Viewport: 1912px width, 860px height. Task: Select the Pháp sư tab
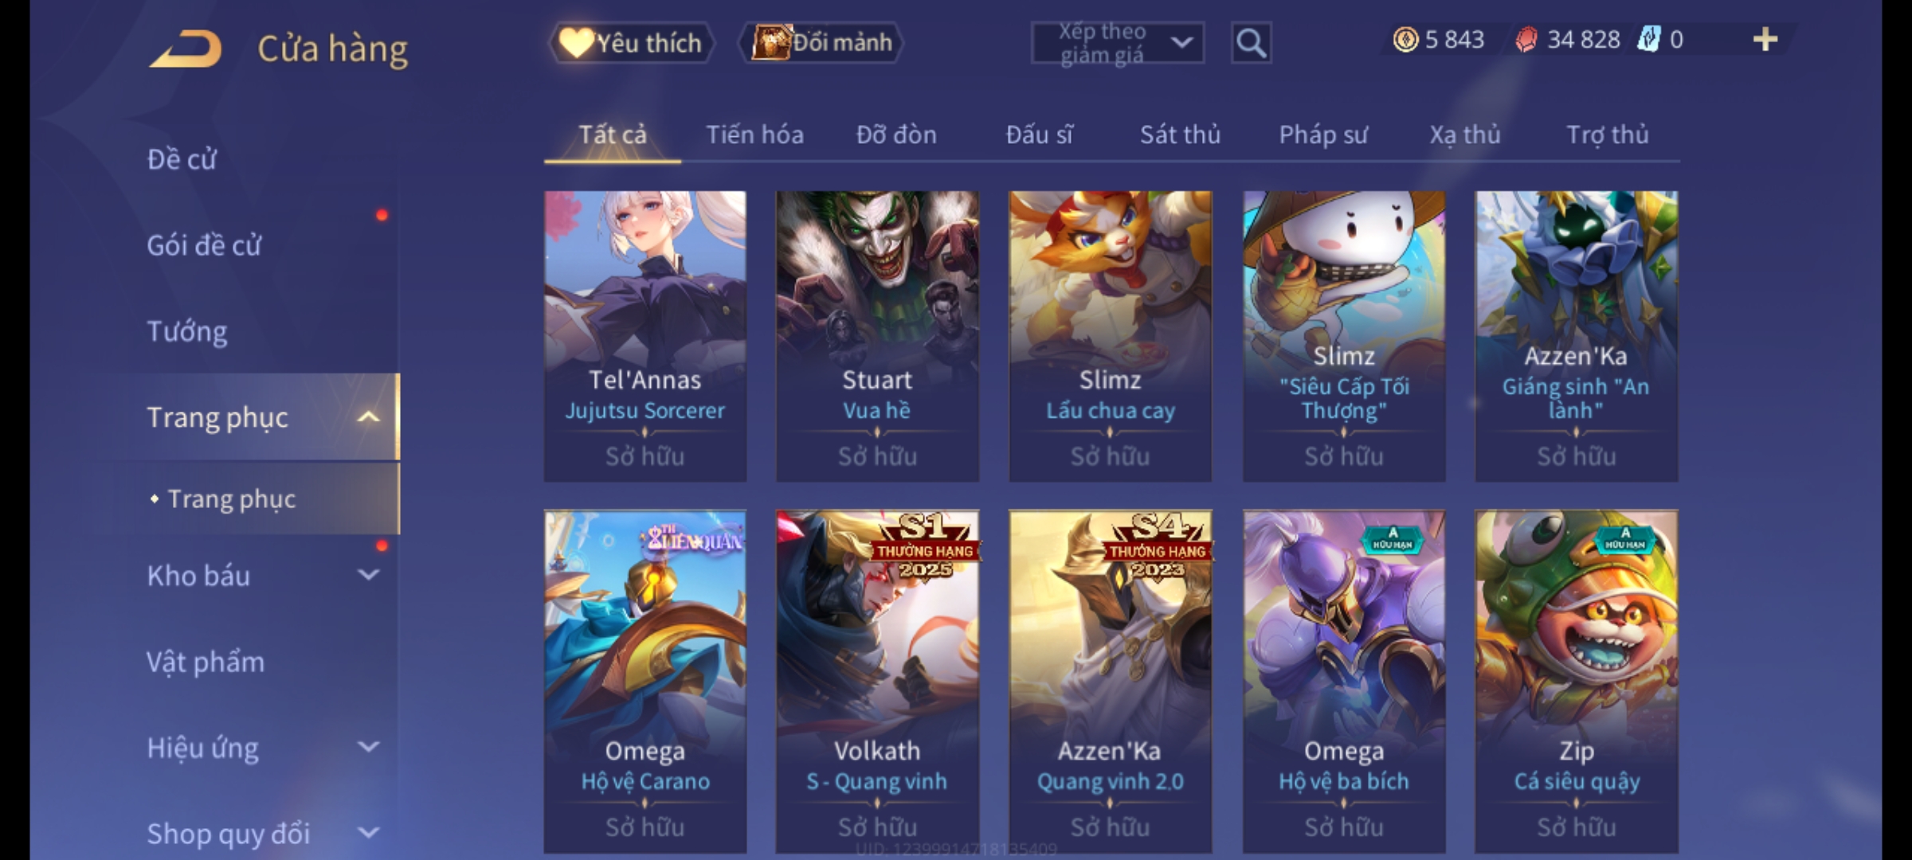[x=1322, y=135]
